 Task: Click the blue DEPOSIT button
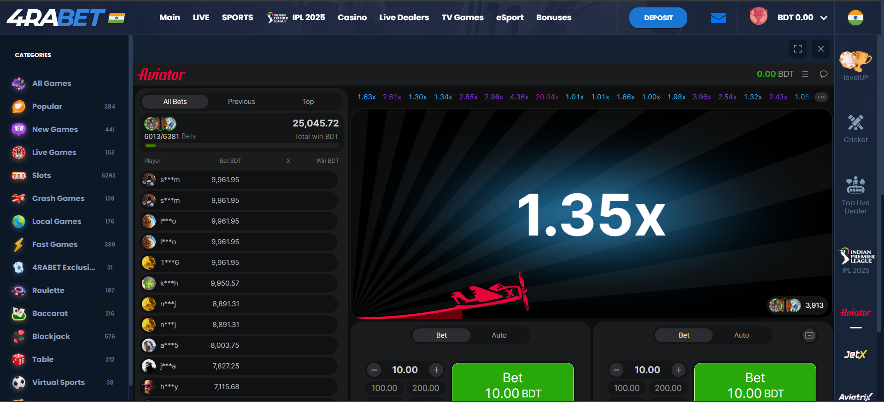click(x=658, y=18)
